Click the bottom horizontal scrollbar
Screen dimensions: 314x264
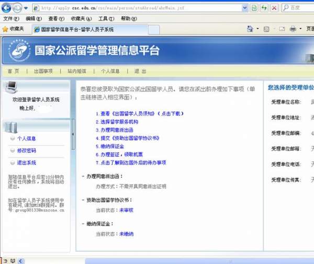pyautogui.click(x=199, y=261)
